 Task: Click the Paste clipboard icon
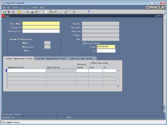[x=51, y=12]
